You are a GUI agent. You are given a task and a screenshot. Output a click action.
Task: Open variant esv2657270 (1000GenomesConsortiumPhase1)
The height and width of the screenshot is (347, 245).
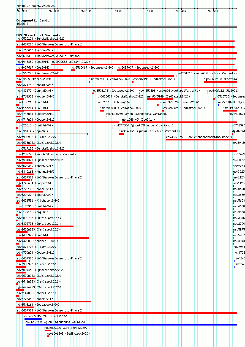click(x=50, y=44)
